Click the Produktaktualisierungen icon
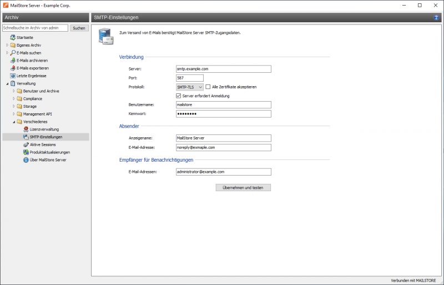Screen dimensions: 444x285 pos(26,152)
